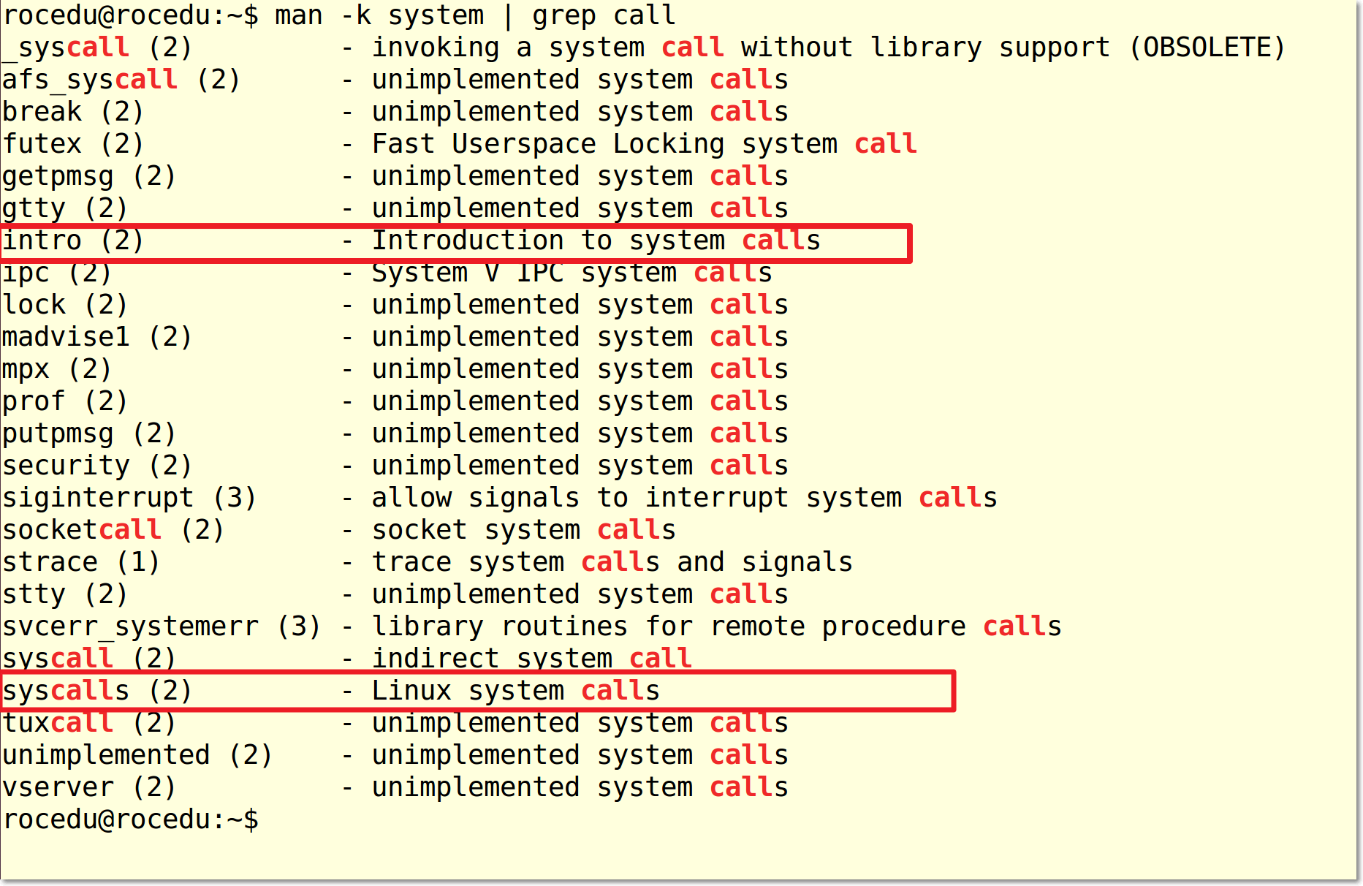Select the 'prof (2)' entry
The width and height of the screenshot is (1363, 886).
point(65,401)
